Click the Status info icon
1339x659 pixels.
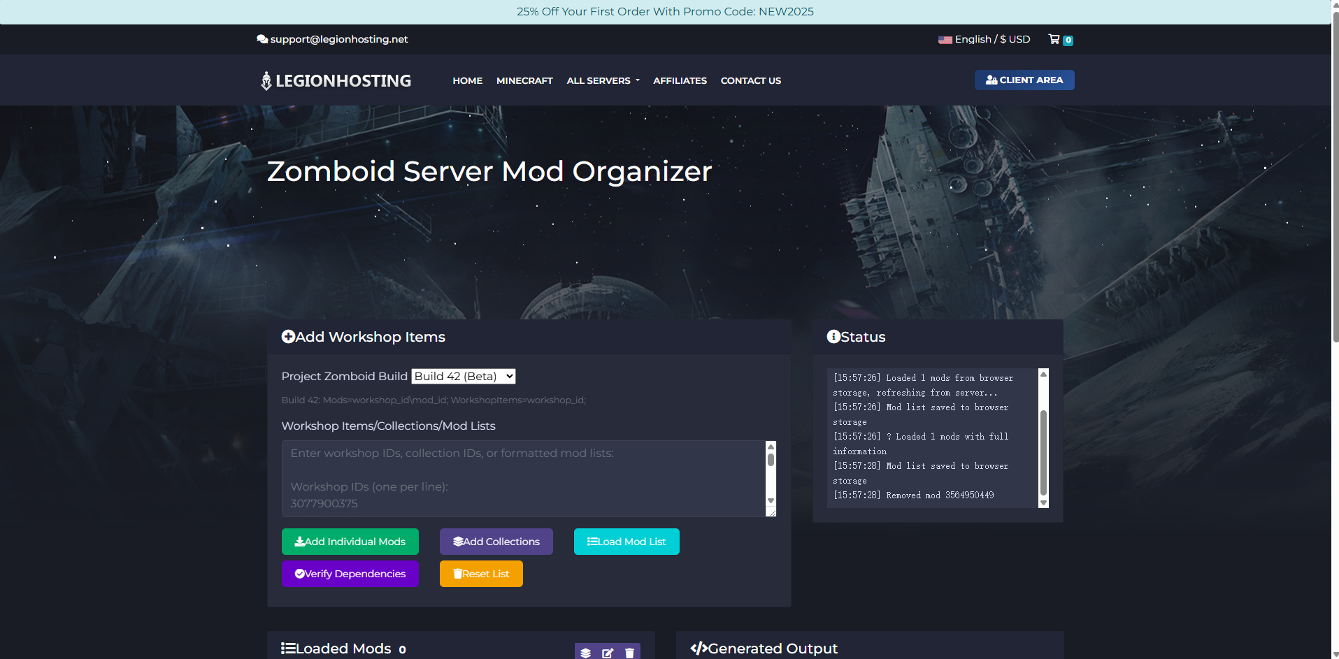pyautogui.click(x=833, y=337)
